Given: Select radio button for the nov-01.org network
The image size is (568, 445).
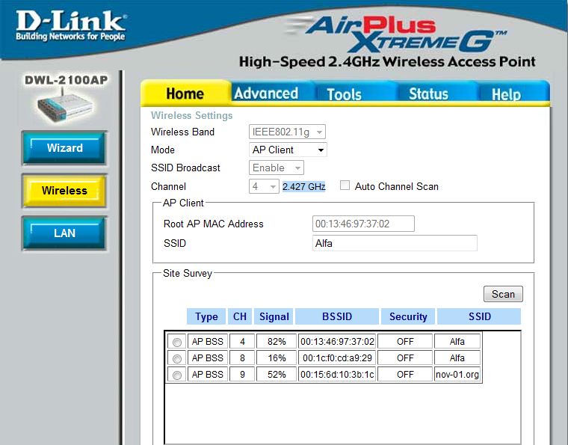Looking at the screenshot, I should click(177, 375).
